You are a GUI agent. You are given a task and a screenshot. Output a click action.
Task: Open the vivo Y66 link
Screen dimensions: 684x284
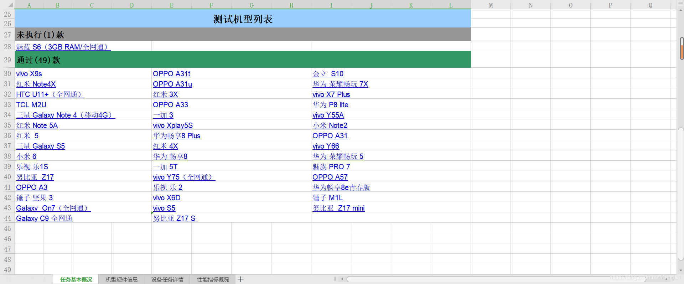[326, 146]
